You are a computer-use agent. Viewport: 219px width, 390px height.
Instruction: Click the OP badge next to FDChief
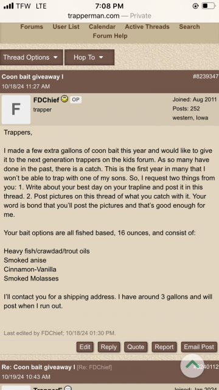click(75, 100)
